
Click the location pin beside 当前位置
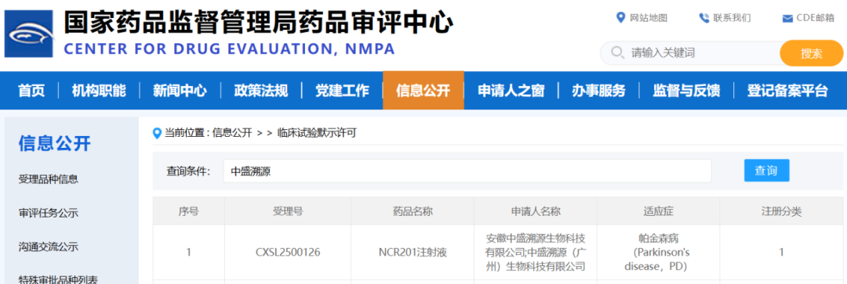tap(158, 133)
